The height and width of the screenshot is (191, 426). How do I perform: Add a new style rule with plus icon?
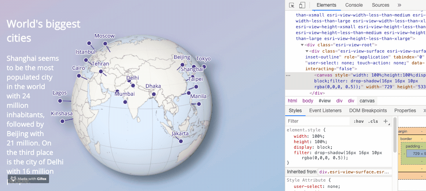tap(385, 121)
